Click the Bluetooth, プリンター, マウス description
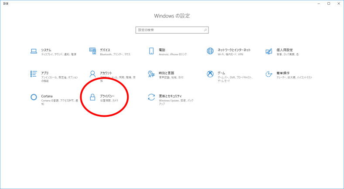This screenshot has height=189, width=344. tap(115, 54)
